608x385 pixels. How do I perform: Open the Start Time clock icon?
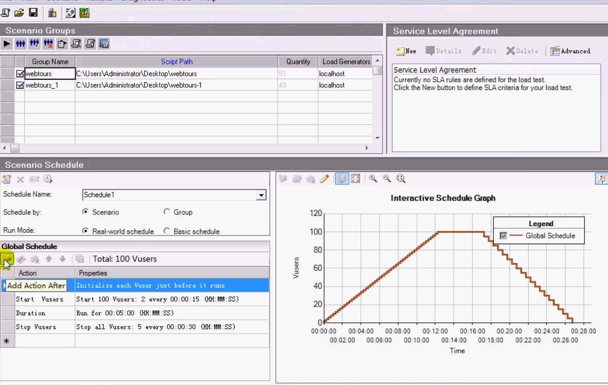48,179
